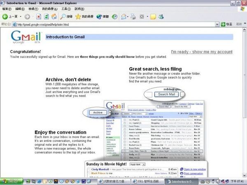Tick checkbox for Reservation Confirmation row

[125, 132]
